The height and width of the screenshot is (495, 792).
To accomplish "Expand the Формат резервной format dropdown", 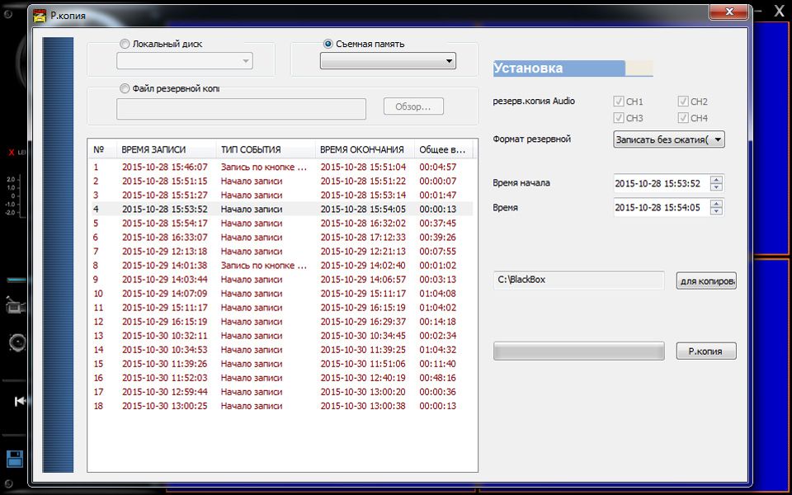I will point(669,139).
